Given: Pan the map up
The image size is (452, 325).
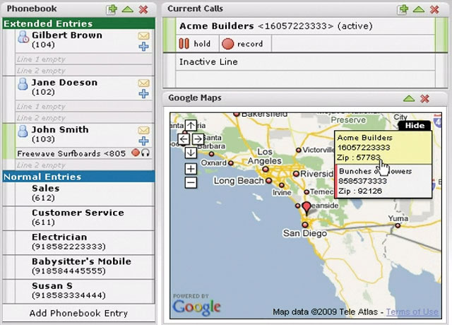Looking at the screenshot, I should click(191, 126).
